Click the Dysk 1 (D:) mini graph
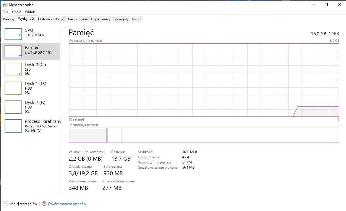The width and height of the screenshot is (346, 211). pyautogui.click(x=13, y=88)
